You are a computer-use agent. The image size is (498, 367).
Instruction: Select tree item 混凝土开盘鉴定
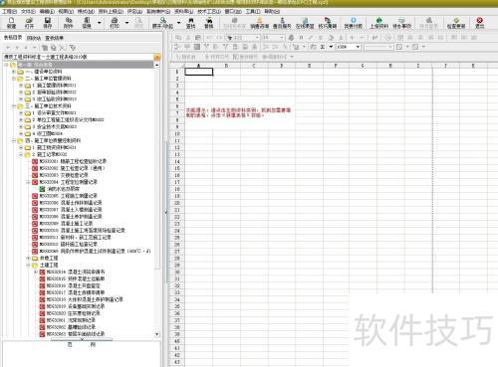click(x=74, y=285)
